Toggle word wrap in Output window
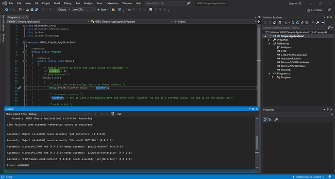The height and width of the screenshot is (179, 335). (119, 114)
